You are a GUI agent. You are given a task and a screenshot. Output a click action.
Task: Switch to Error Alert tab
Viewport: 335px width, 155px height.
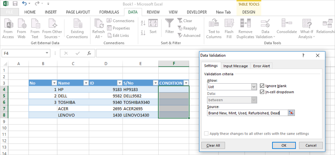pyautogui.click(x=262, y=66)
